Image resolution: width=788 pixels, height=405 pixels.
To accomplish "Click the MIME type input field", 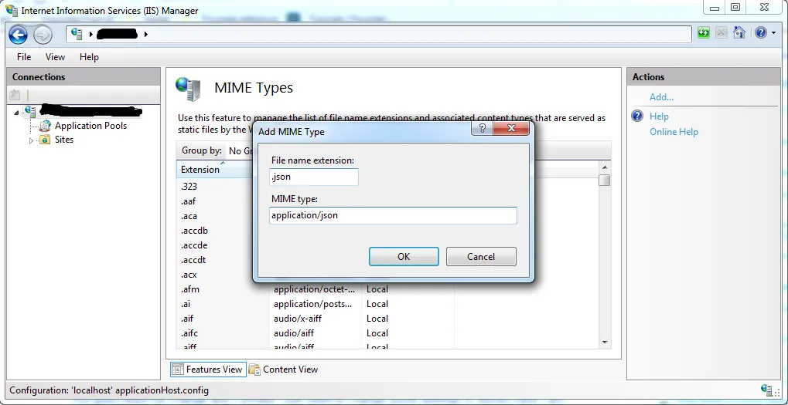I will [x=393, y=215].
